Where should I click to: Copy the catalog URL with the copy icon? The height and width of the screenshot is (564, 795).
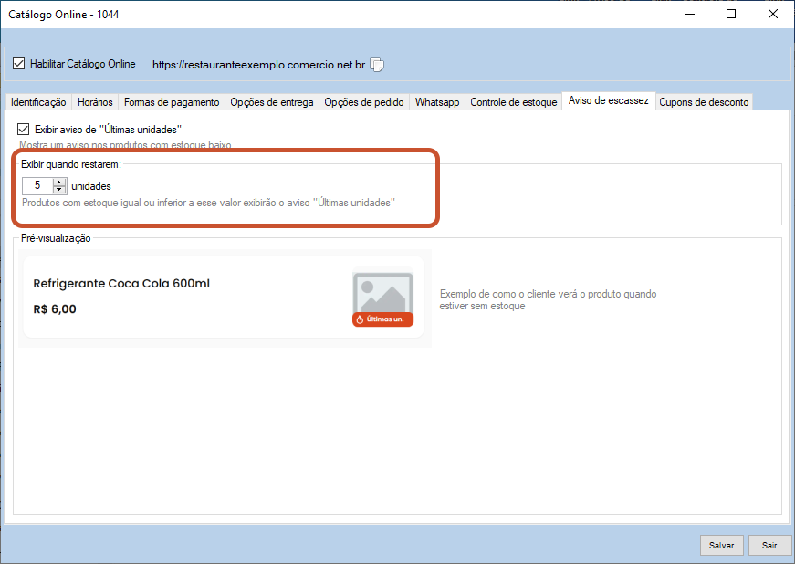coord(377,65)
